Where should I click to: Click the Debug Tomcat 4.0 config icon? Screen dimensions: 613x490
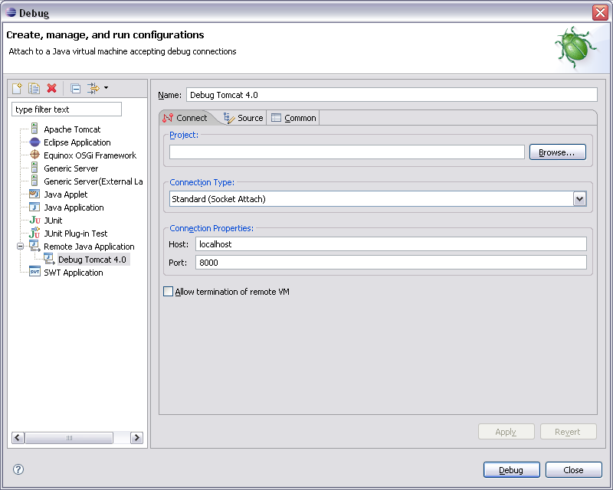pyautogui.click(x=49, y=259)
